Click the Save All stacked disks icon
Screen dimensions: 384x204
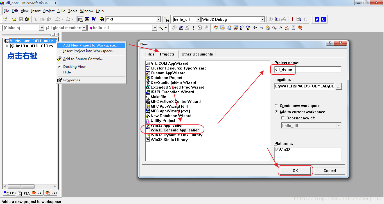[27, 19]
